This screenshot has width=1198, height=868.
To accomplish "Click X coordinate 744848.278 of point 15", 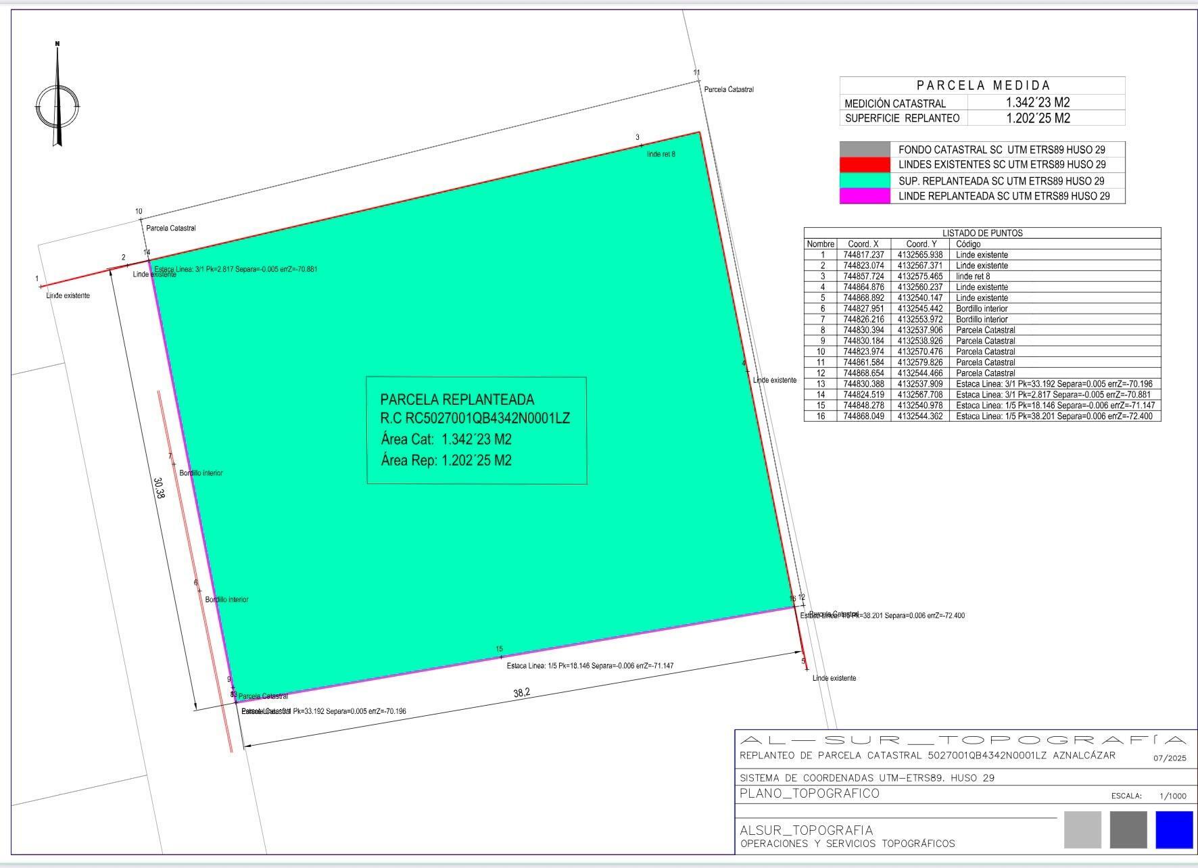I will coord(863,406).
